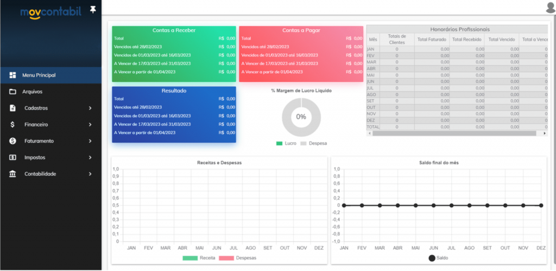The image size is (556, 271).
Task: Click the movcontabil logo
Action: point(52,12)
